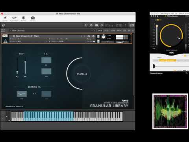Screen dimensions: 189x142
Task: Click the Standard License text
Action: click(156, 73)
